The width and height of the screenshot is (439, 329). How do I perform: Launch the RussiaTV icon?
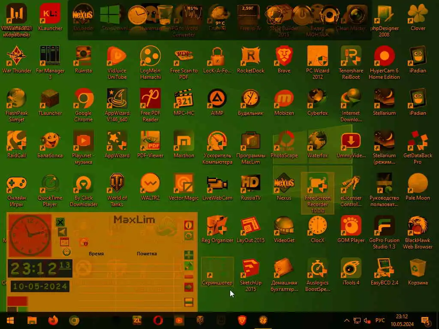tap(250, 187)
